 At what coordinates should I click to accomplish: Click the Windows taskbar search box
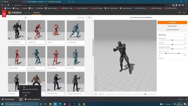point(21,104)
